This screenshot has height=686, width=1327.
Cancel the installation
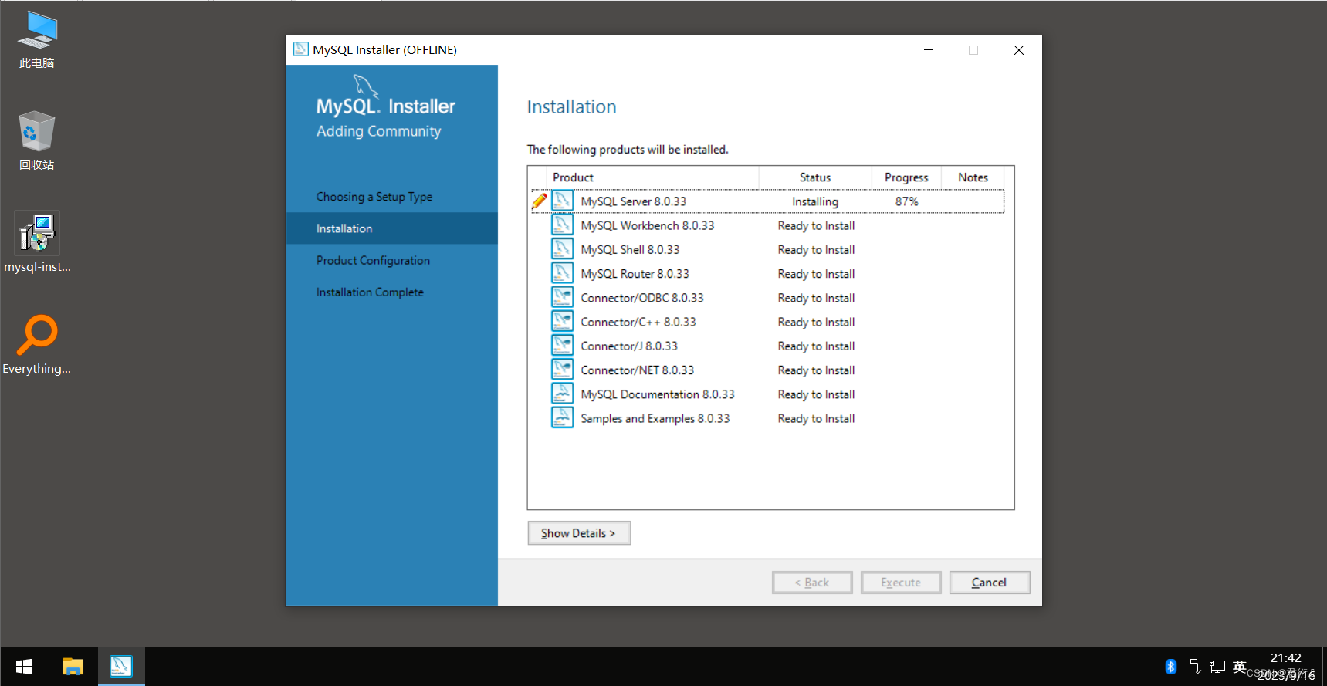[990, 583]
